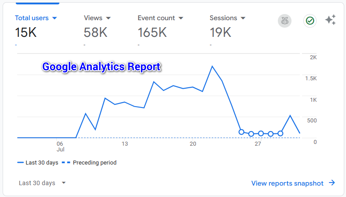The width and height of the screenshot is (346, 197).
Task: Click the gray medal badge icon
Action: [284, 21]
